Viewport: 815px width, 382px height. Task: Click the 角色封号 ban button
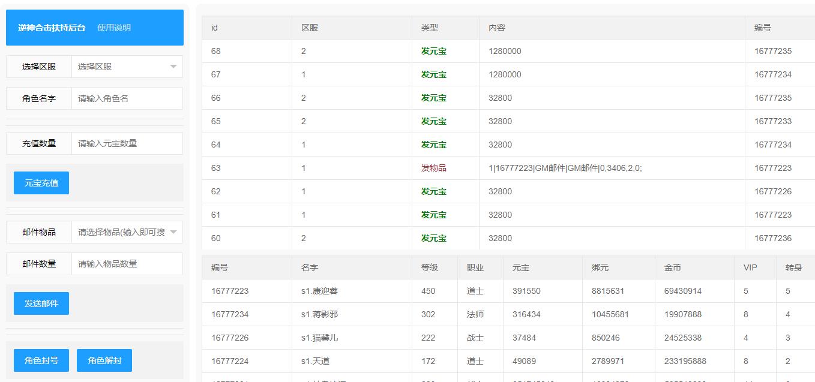(41, 360)
